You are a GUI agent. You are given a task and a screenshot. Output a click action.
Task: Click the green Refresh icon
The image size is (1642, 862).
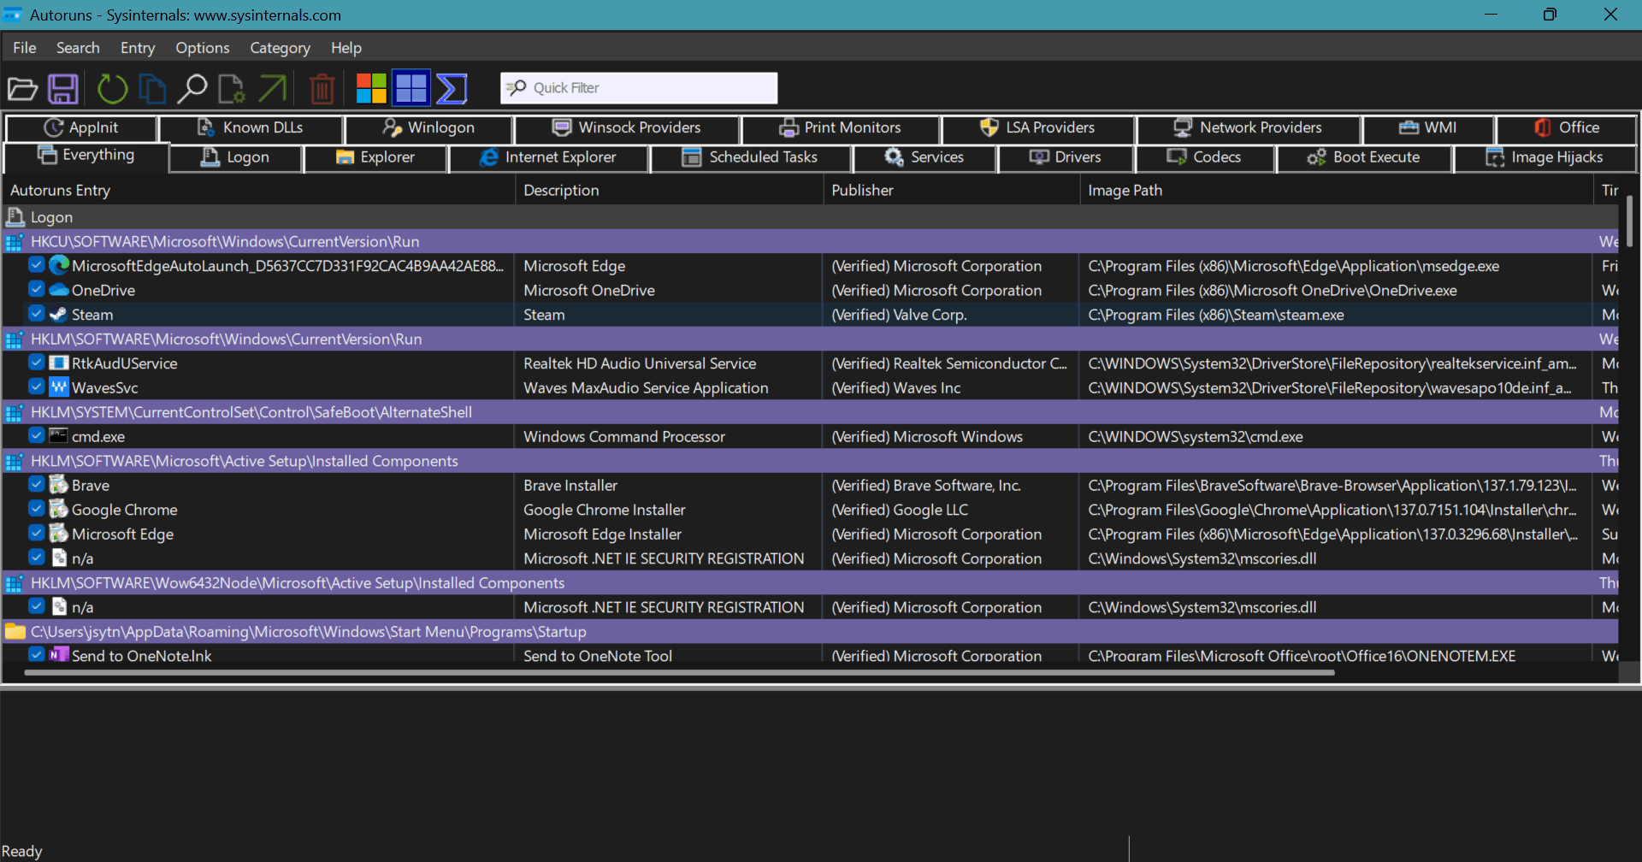click(112, 88)
